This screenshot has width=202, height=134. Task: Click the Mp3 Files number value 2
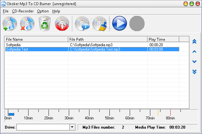click(x=123, y=127)
